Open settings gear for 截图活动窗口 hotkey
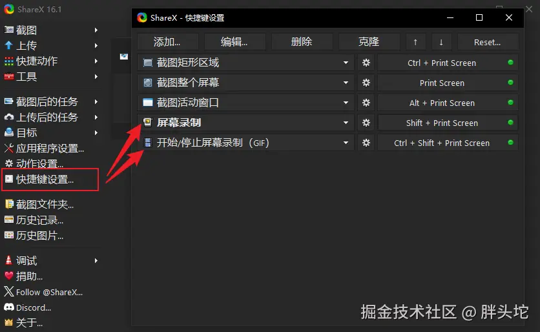The image size is (540, 332). coord(366,103)
